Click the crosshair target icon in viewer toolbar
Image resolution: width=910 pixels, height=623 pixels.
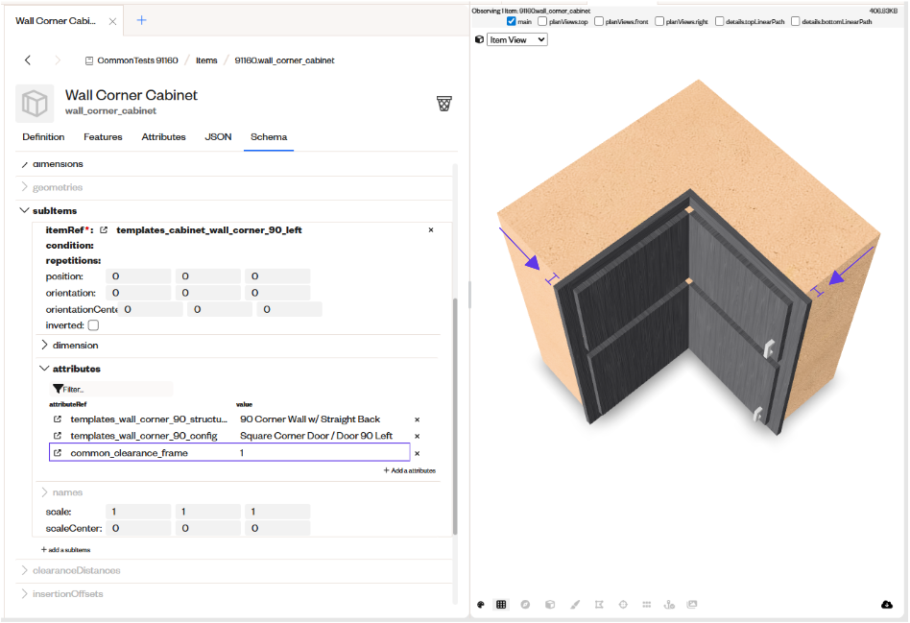click(623, 605)
